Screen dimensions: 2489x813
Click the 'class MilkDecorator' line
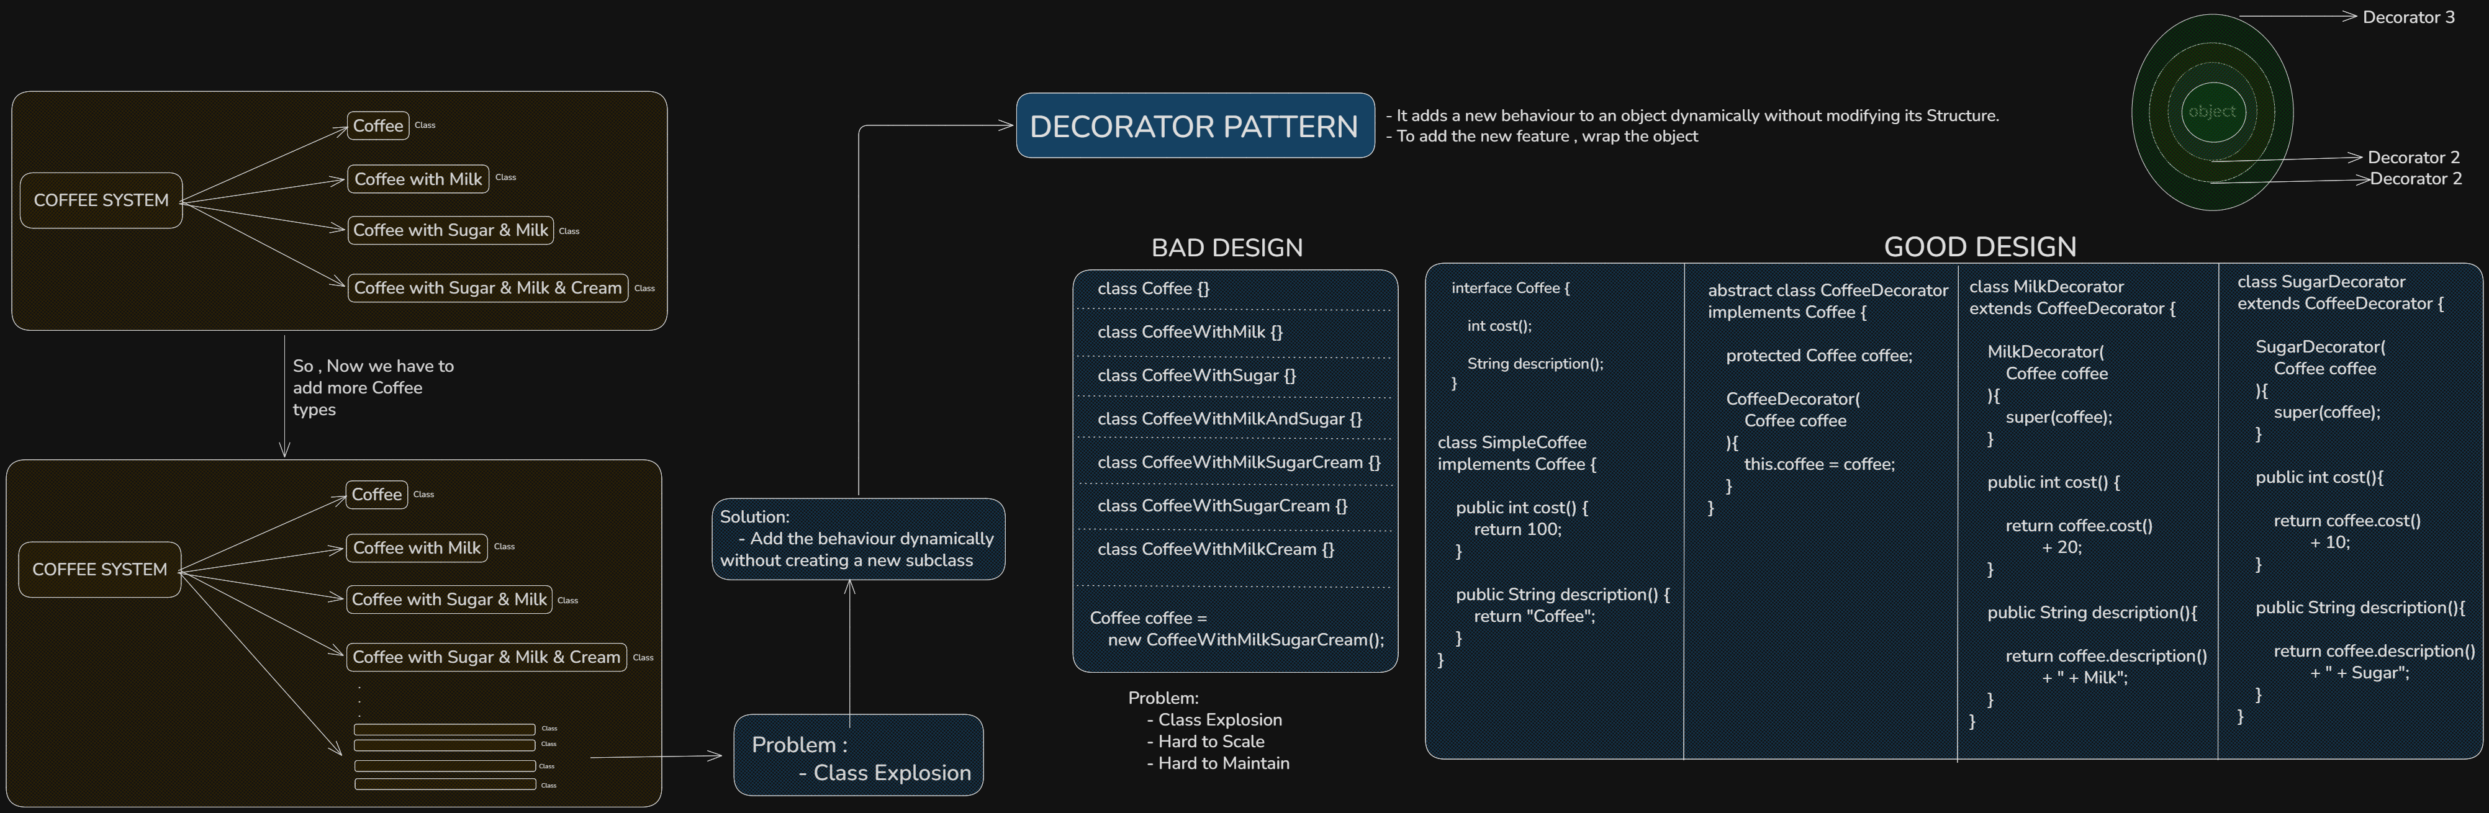[x=2046, y=287]
